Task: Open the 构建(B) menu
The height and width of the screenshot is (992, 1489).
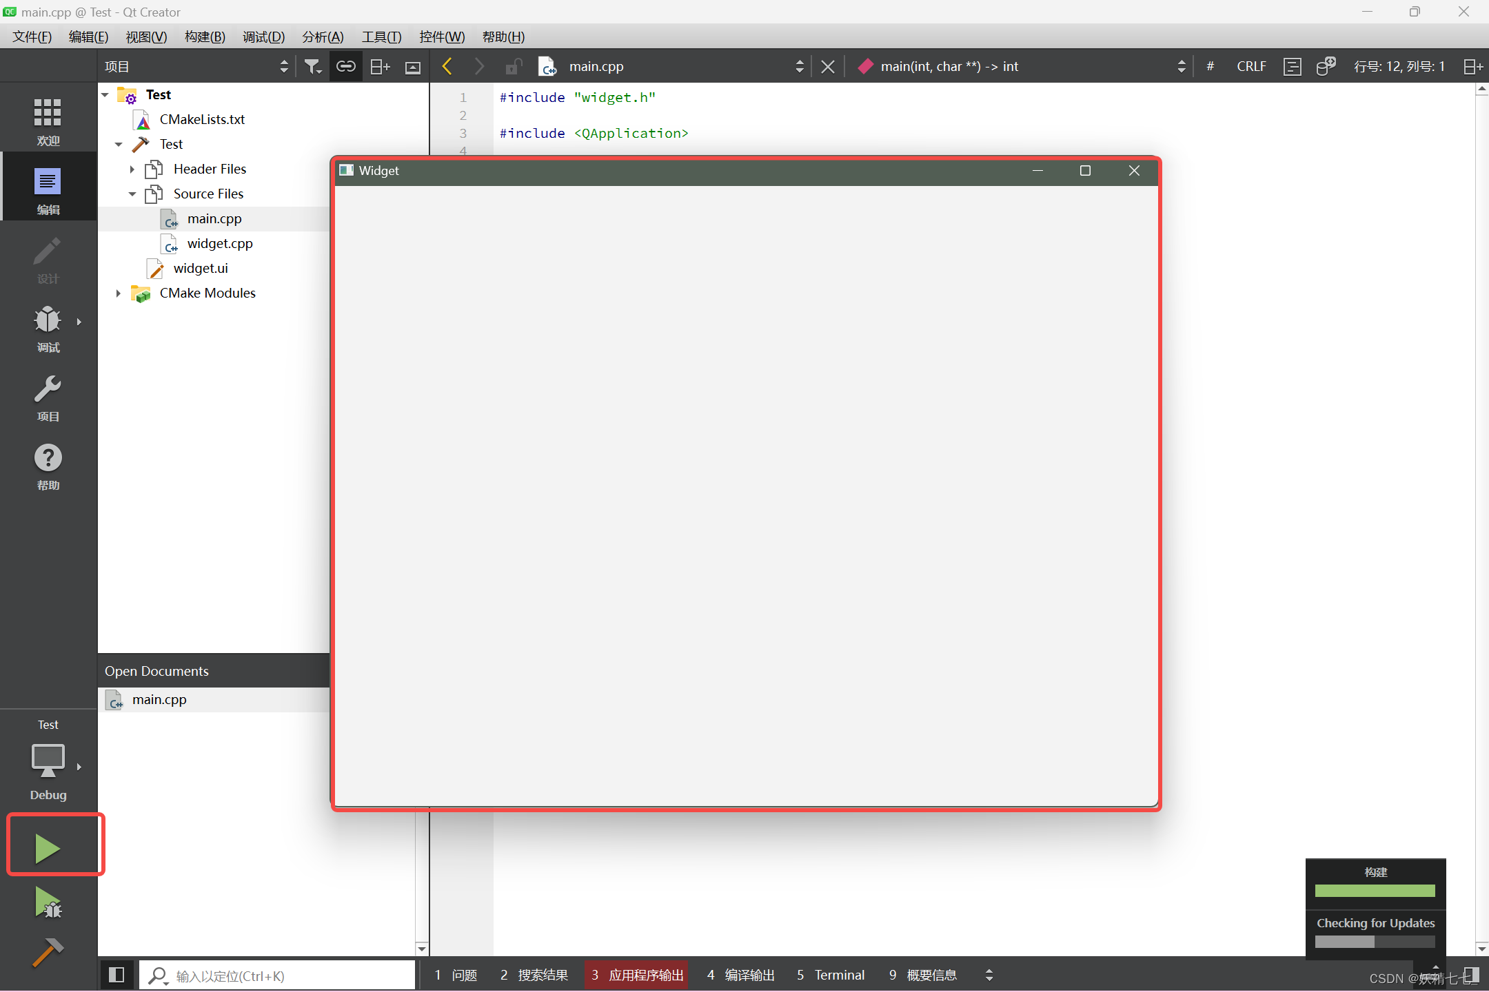Action: coord(205,37)
